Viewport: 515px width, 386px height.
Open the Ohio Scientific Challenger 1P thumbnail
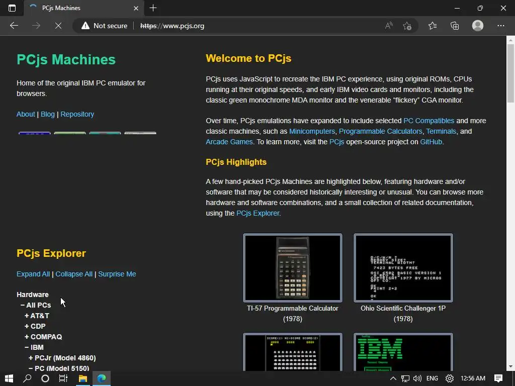403,268
